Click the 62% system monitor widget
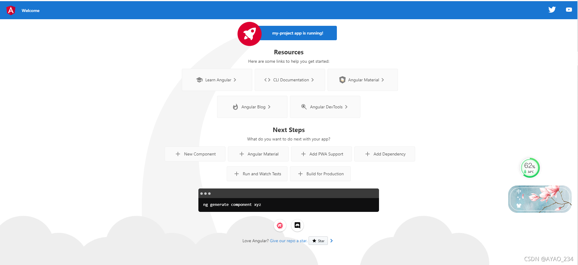The height and width of the screenshot is (265, 578). pos(530,168)
